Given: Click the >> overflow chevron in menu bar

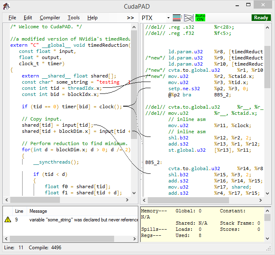Looking at the screenshot, I should click(x=130, y=18).
